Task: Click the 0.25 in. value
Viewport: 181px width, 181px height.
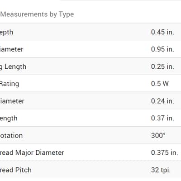Action: pyautogui.click(x=162, y=67)
